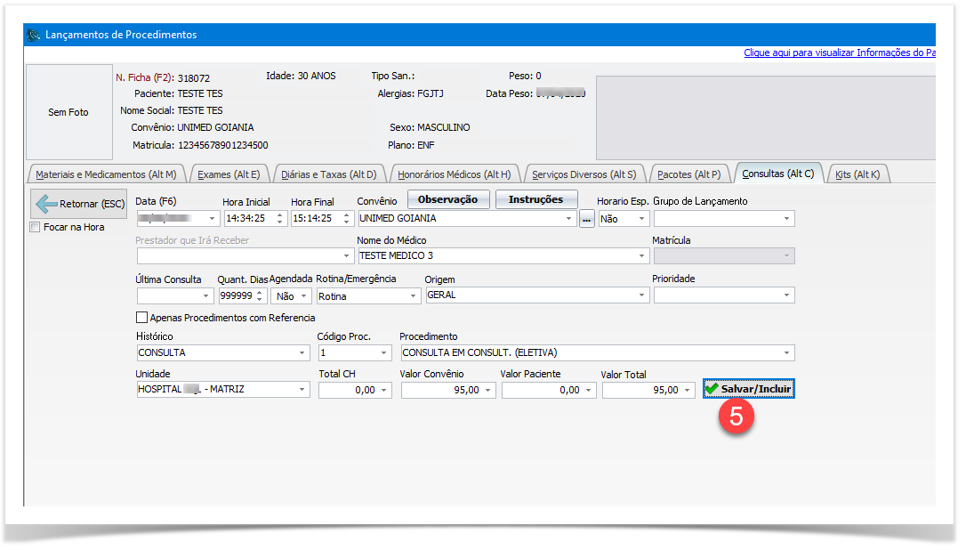Open the Honorários Médicos (Alt H) tab

454,174
